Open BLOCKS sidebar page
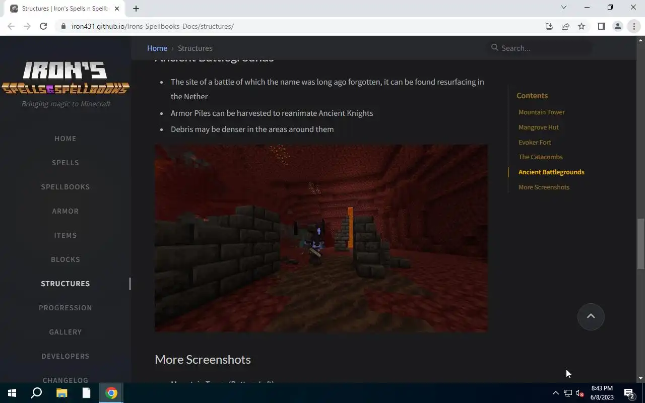 point(66,259)
